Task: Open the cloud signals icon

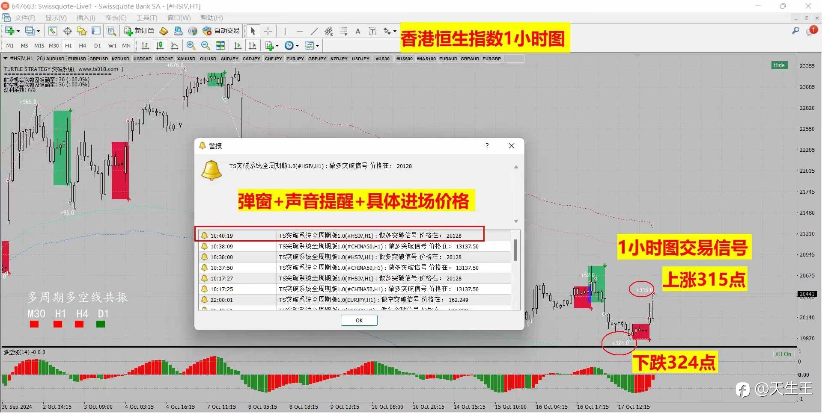Action: click(178, 31)
